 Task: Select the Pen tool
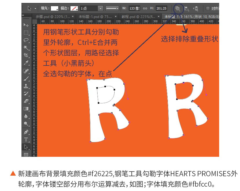click(x=26, y=132)
